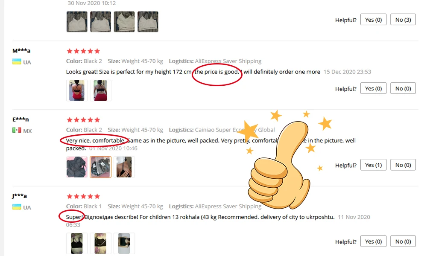Click the five-star rating on J***a's review
Viewport: 427px width, 256px height.
coord(83,196)
